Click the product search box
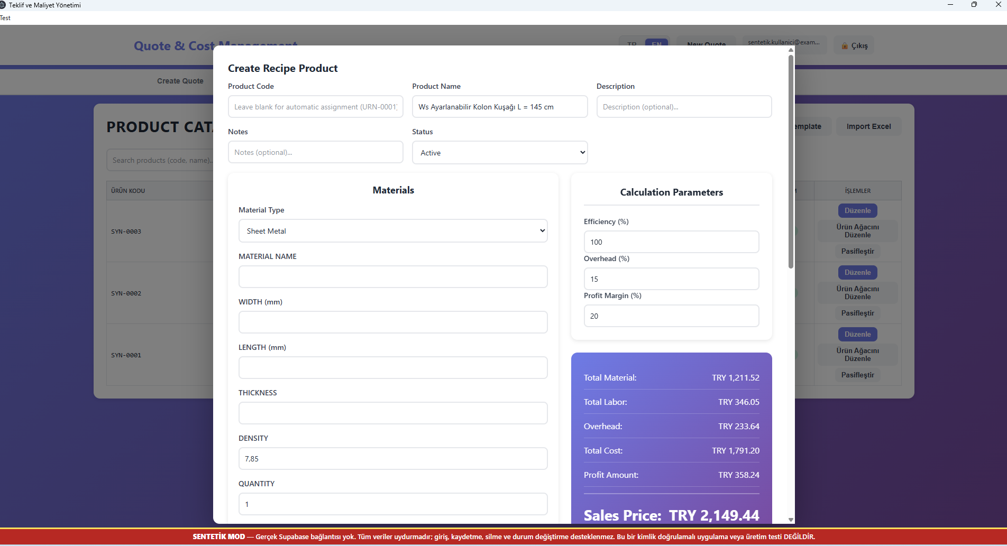 (161, 160)
